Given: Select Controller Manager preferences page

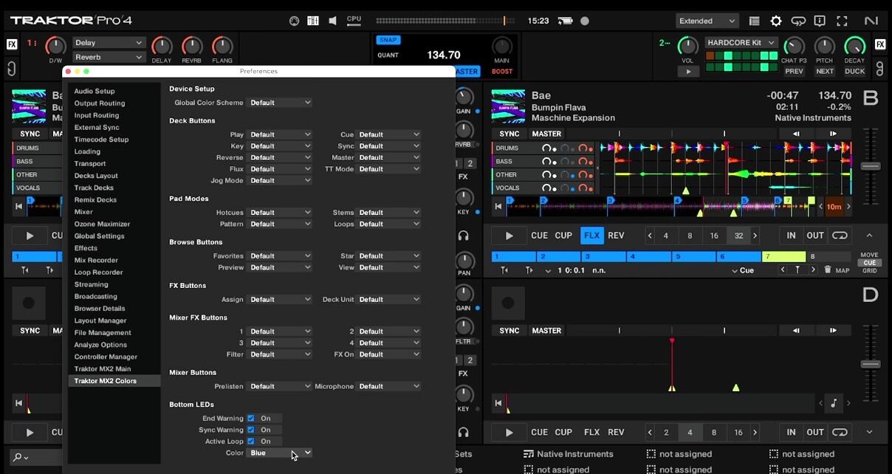Looking at the screenshot, I should click(x=106, y=357).
